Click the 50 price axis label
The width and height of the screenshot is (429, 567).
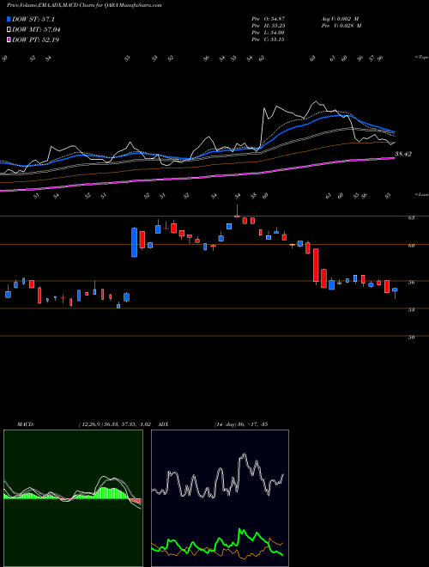[411, 337]
